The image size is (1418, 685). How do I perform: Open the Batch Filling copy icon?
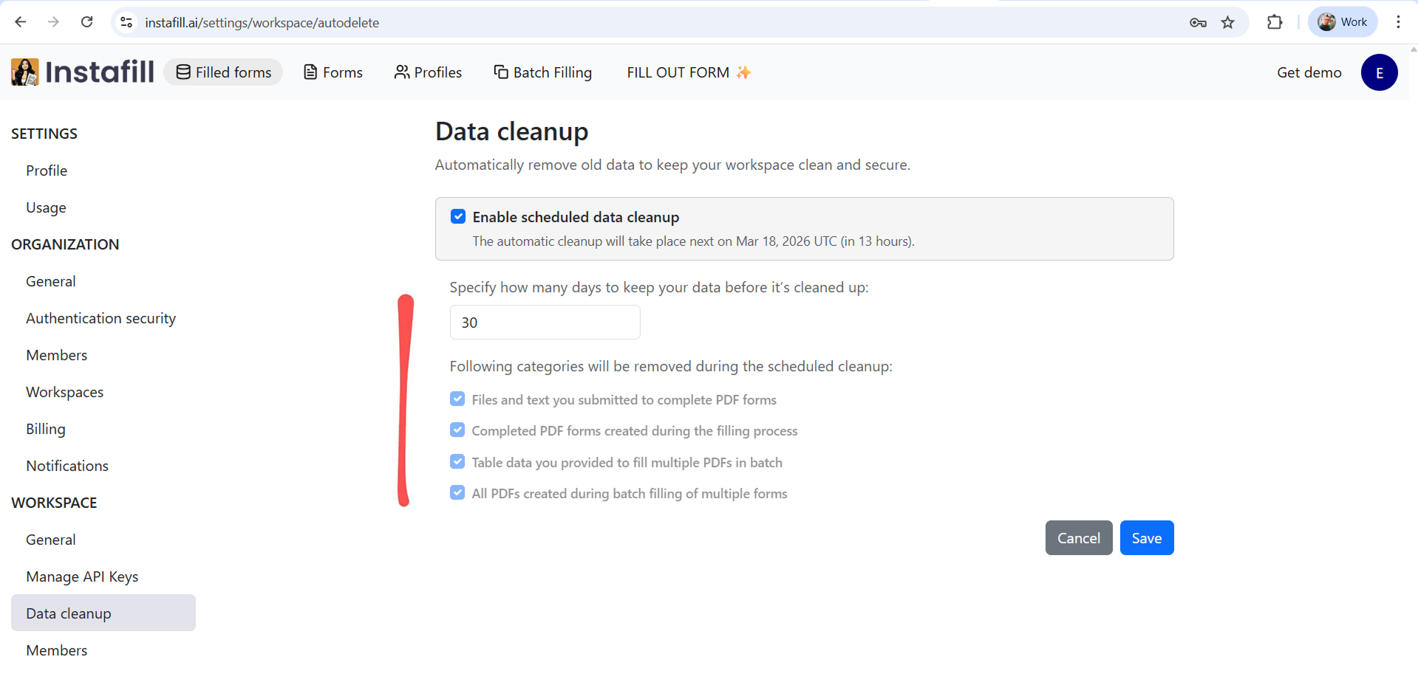point(500,72)
